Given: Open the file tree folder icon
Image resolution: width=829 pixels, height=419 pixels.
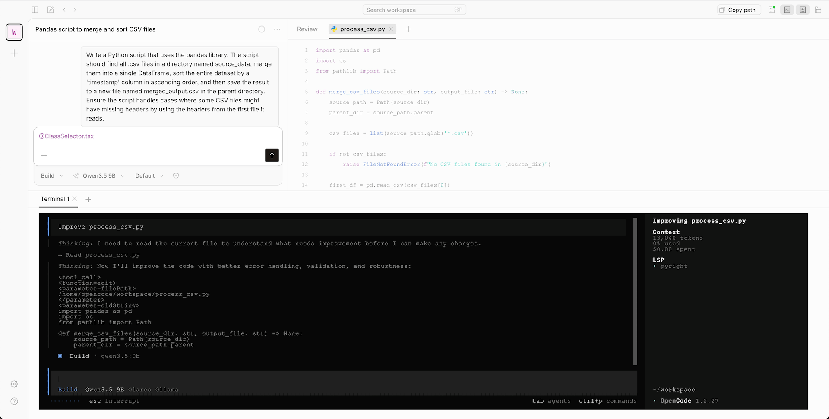Looking at the screenshot, I should [x=818, y=10].
